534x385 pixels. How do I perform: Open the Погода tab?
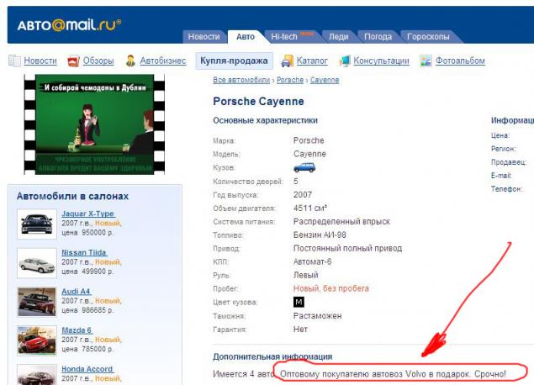(x=378, y=36)
